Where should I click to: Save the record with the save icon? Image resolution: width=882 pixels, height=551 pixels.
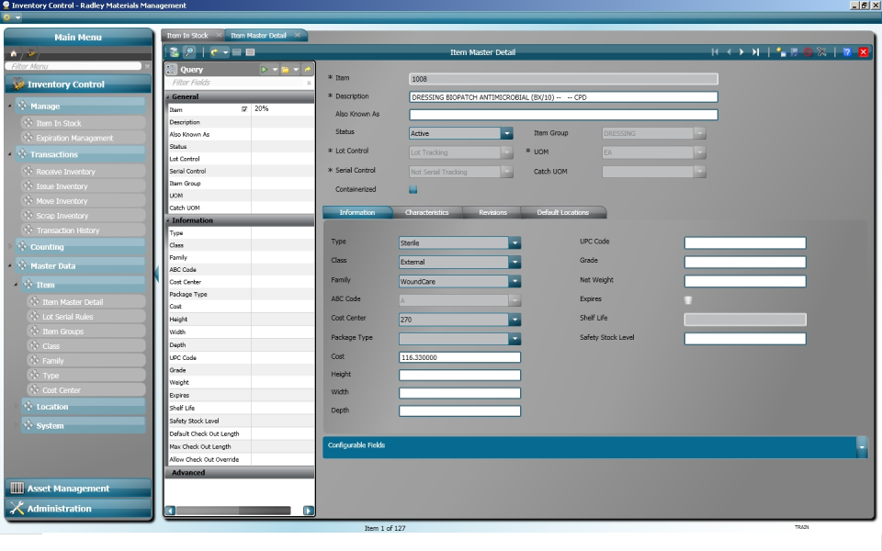[x=796, y=52]
